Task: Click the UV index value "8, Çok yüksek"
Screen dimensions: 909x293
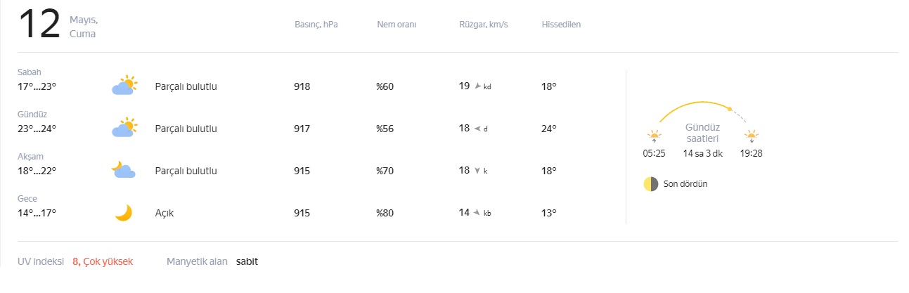Action: tap(103, 261)
